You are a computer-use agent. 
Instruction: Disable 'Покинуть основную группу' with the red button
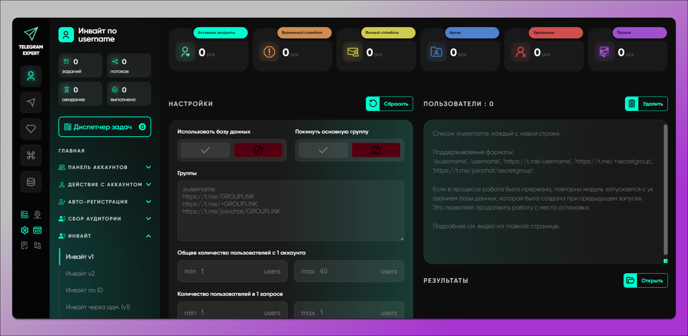click(x=376, y=150)
